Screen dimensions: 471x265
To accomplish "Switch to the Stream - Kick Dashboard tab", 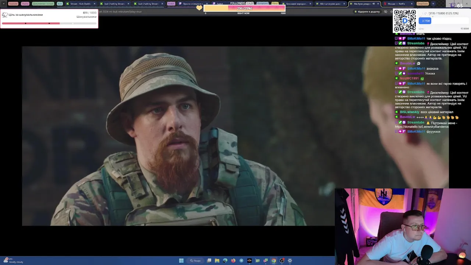I will click(x=80, y=4).
